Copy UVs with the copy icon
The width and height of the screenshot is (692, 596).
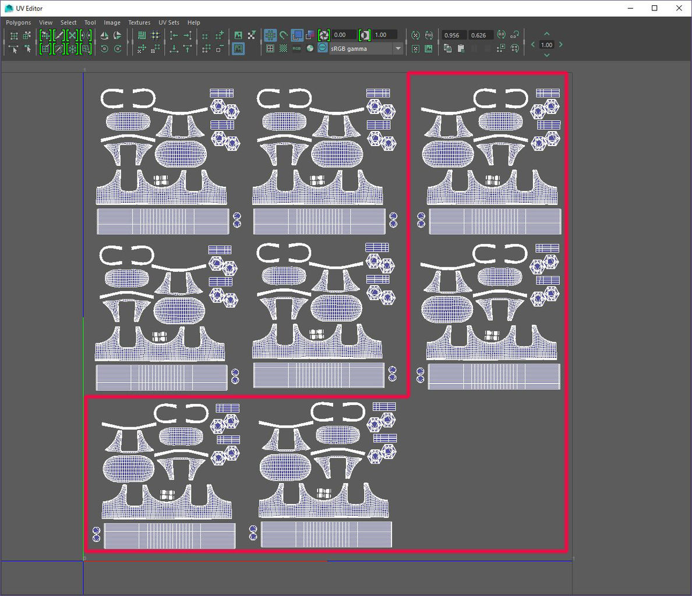(447, 48)
